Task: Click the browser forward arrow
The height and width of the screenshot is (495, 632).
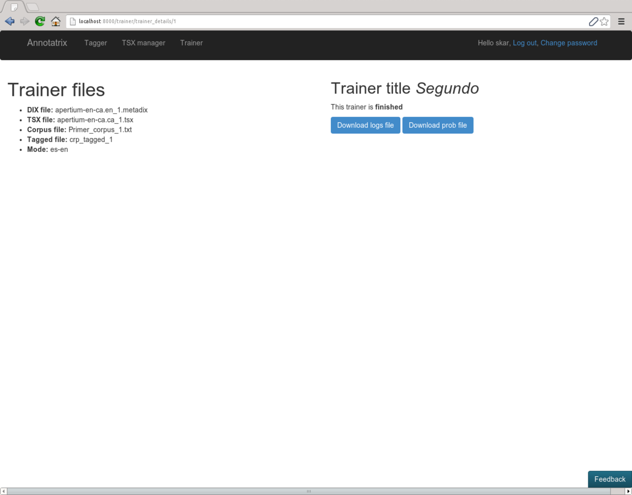Action: tap(25, 21)
